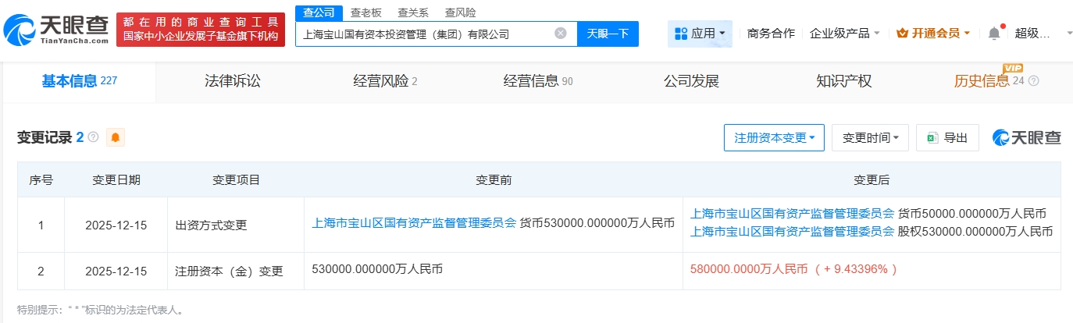Image resolution: width=1073 pixels, height=323 pixels.
Task: Expand the 变更时间 filter dropdown
Action: [x=870, y=138]
